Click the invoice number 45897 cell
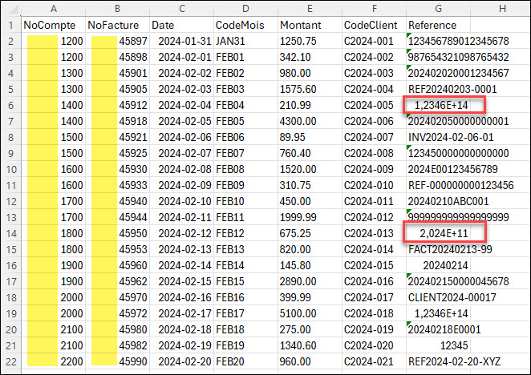The width and height of the screenshot is (531, 375). coord(117,41)
